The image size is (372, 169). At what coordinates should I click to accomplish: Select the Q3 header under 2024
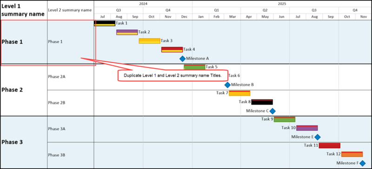[119, 10]
